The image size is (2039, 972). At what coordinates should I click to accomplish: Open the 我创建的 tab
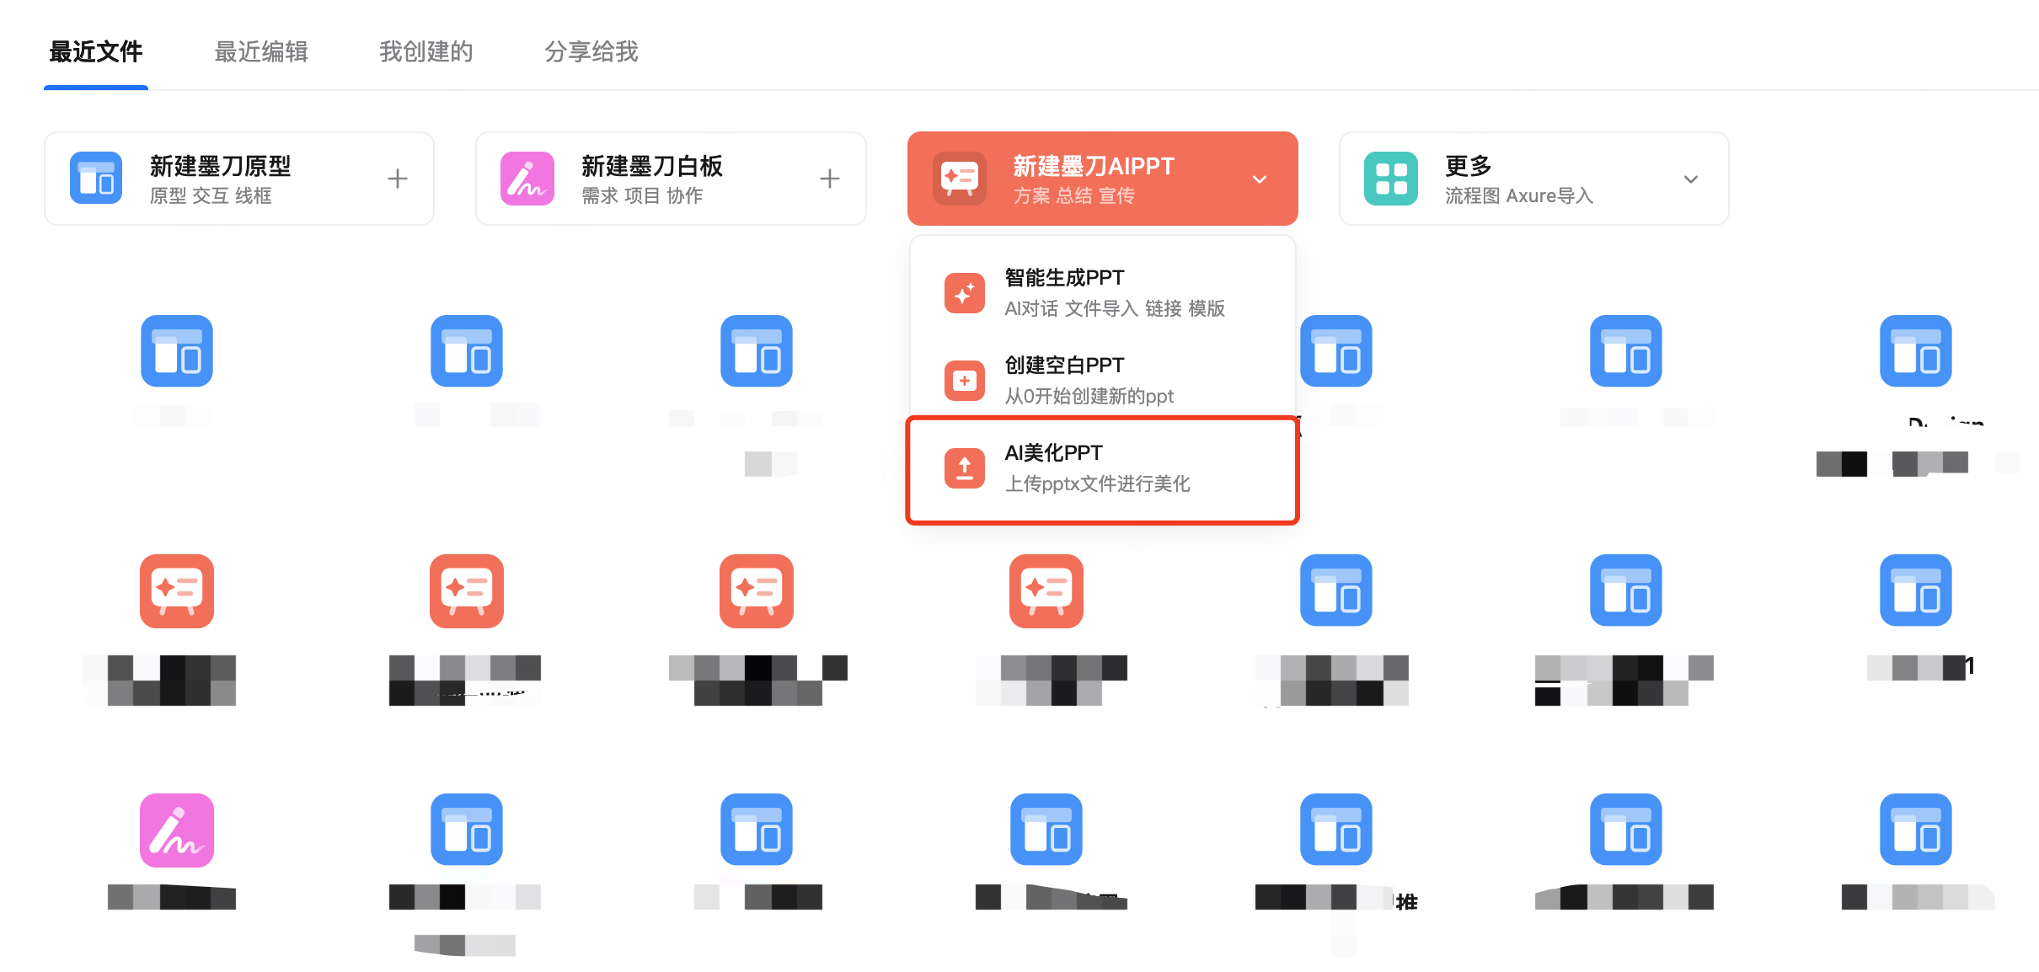coord(426,52)
